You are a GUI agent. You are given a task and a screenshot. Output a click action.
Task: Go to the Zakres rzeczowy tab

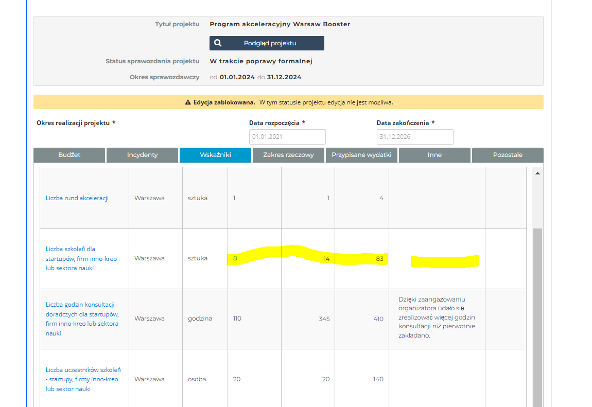(x=288, y=155)
